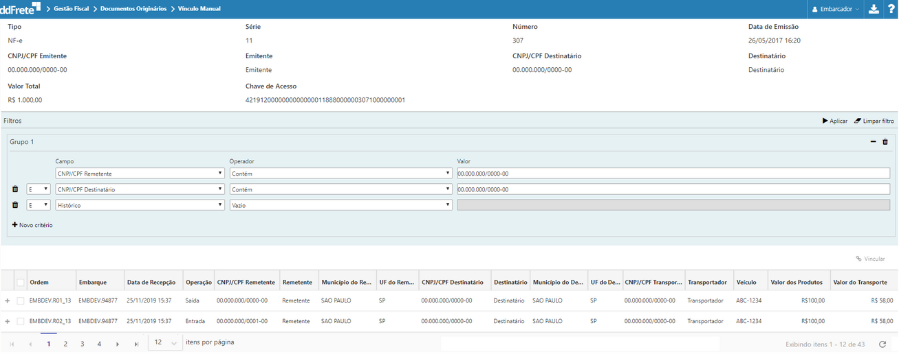Open help via question mark icon
The width and height of the screenshot is (899, 354).
pyautogui.click(x=891, y=9)
